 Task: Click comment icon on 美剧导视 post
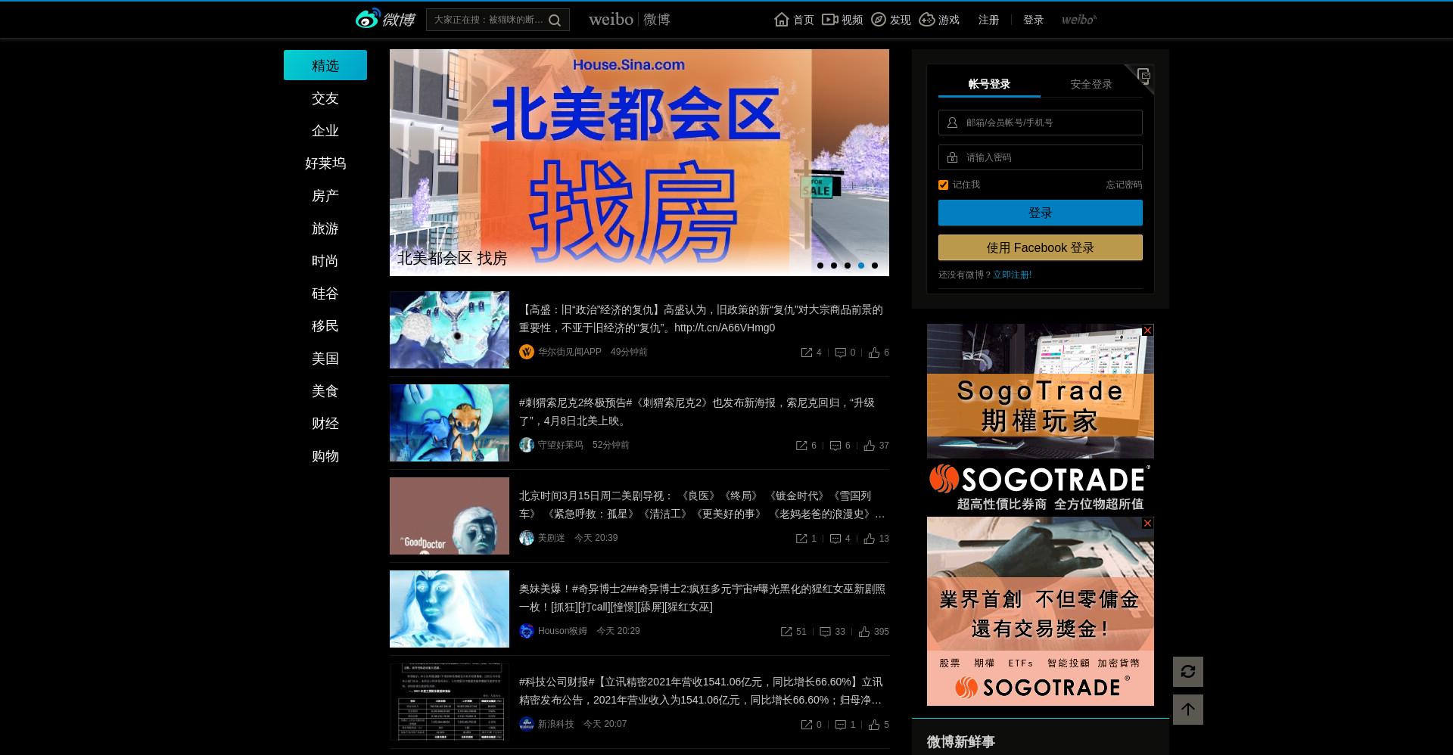click(835, 539)
